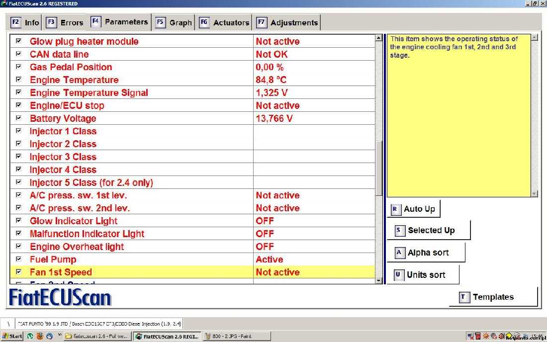Viewport: 547px width, 342px height.
Task: Click the taskbar clock
Action: 537,336
